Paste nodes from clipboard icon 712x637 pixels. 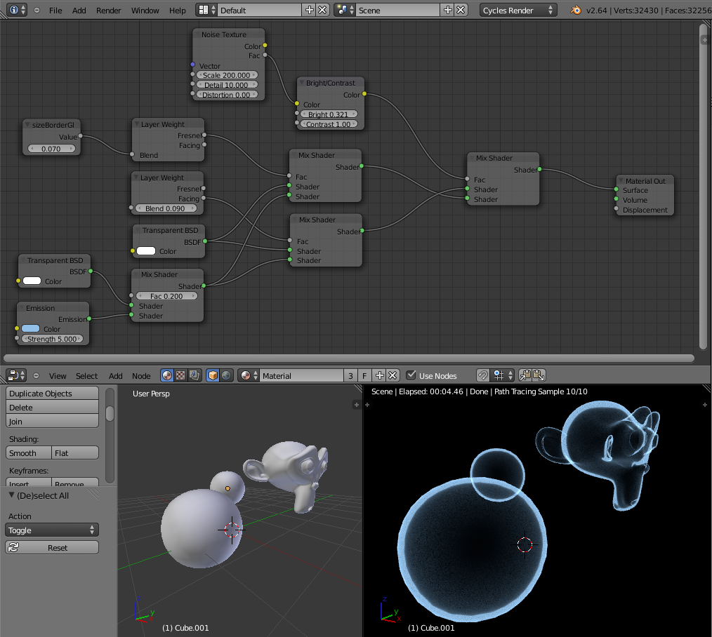tap(539, 375)
